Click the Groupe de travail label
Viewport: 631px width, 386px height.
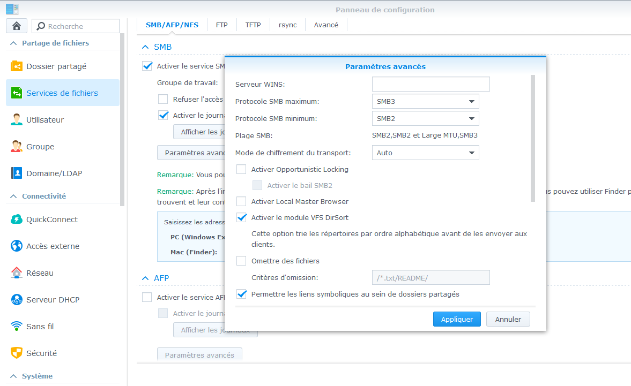click(x=188, y=83)
